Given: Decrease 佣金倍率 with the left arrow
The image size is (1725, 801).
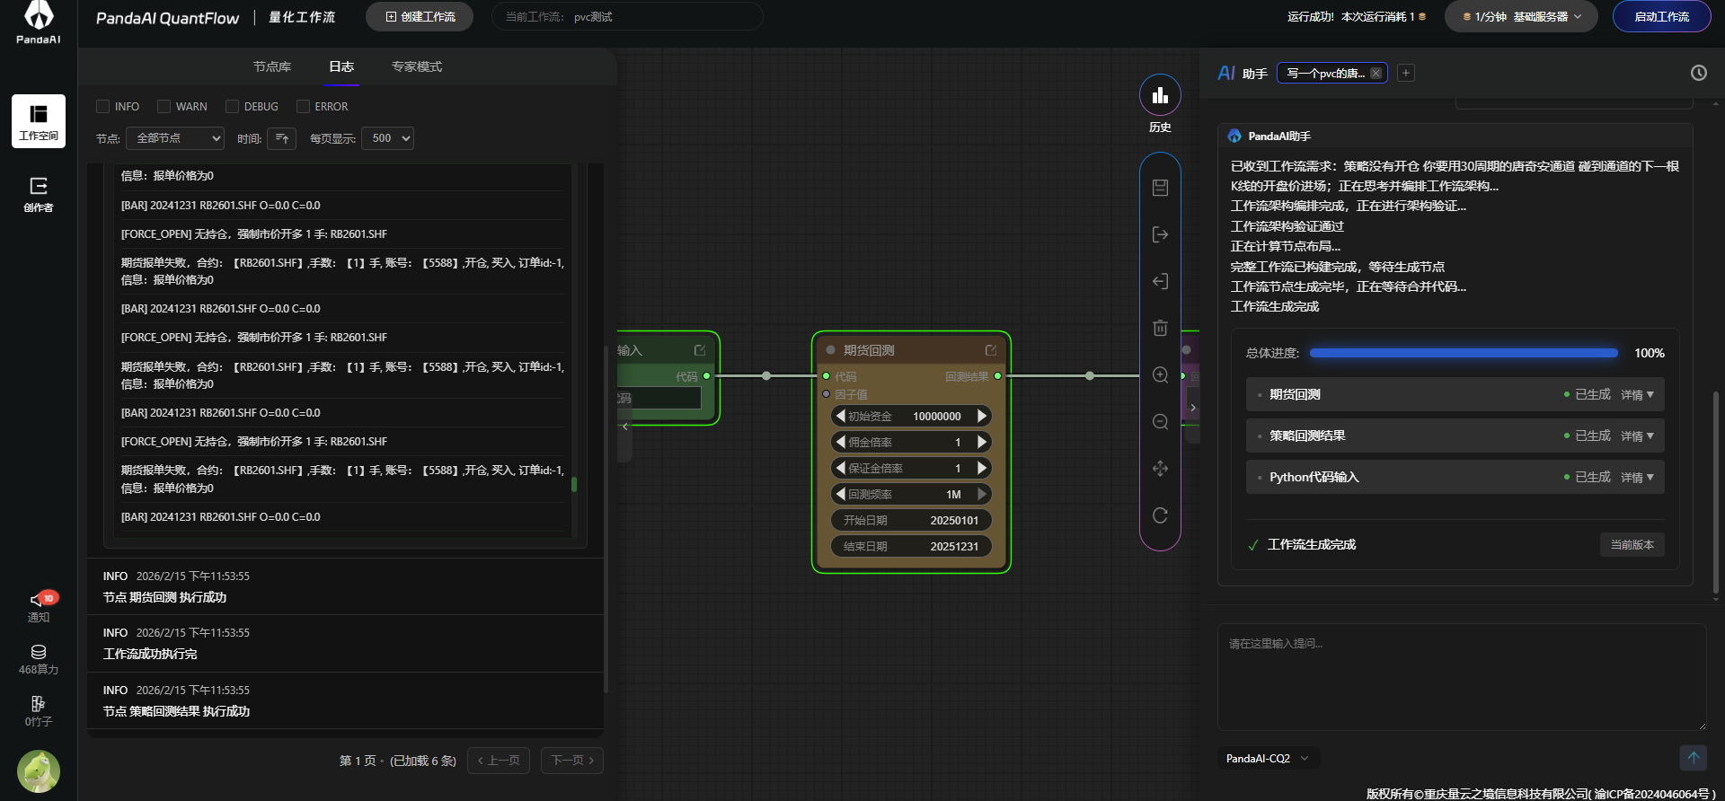Looking at the screenshot, I should (x=840, y=442).
